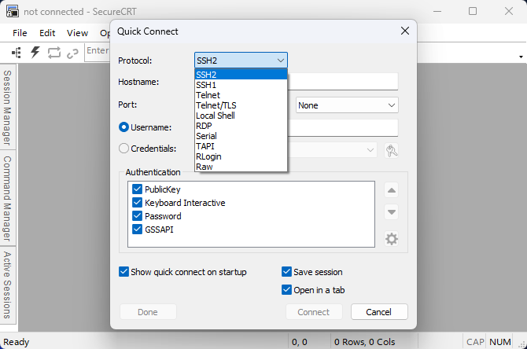The image size is (527, 349).
Task: Click the Cancel button
Action: (x=379, y=312)
